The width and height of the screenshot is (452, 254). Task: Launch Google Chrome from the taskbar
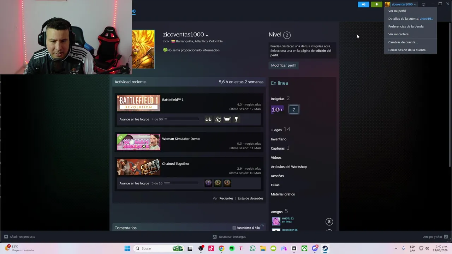tap(221, 248)
